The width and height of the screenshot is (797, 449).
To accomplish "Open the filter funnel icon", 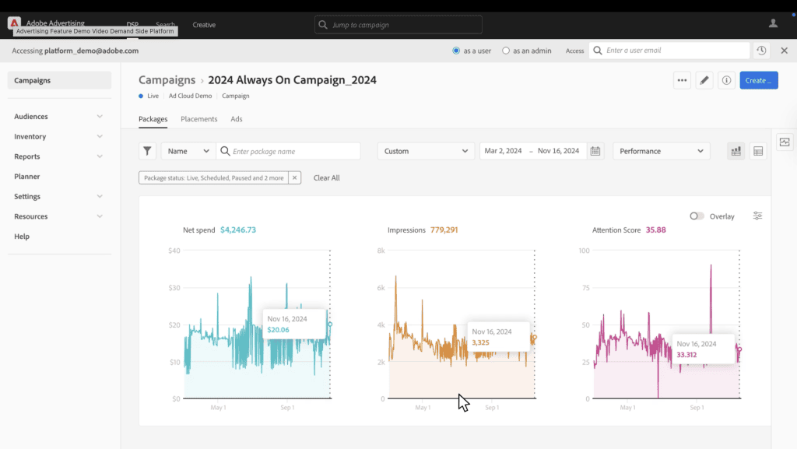I will pos(147,151).
